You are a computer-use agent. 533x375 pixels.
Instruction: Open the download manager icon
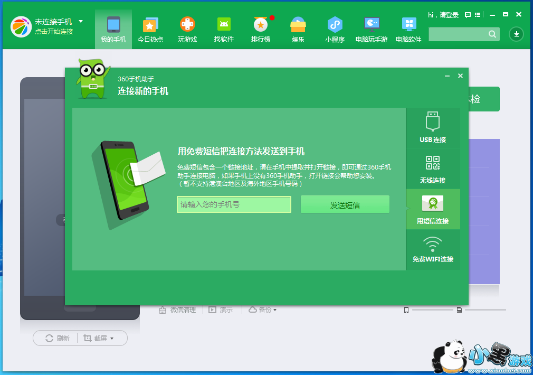pyautogui.click(x=516, y=34)
